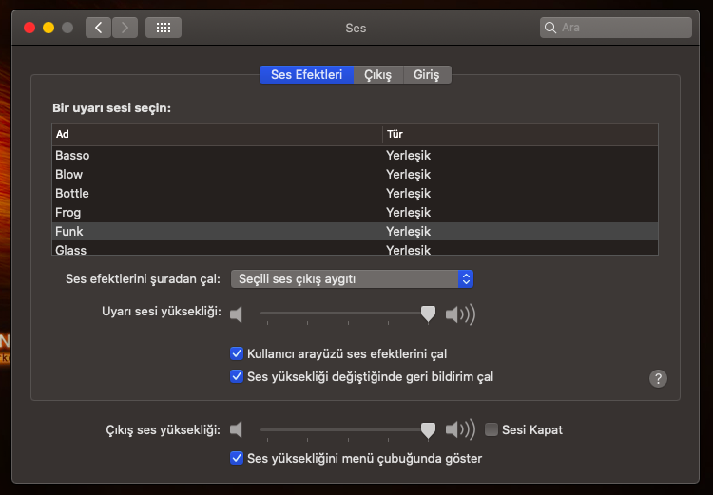
Task: Disable 'Kullanıcı arayüzü ses efektlerini çal' checkbox
Action: (x=237, y=353)
